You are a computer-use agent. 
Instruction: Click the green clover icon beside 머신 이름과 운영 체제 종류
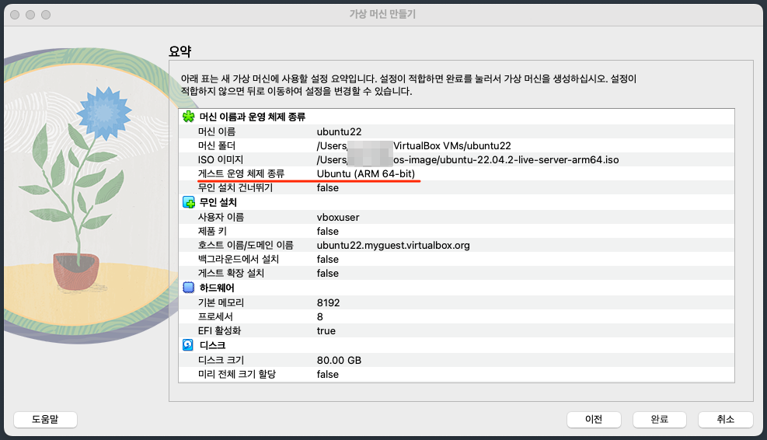tap(188, 117)
